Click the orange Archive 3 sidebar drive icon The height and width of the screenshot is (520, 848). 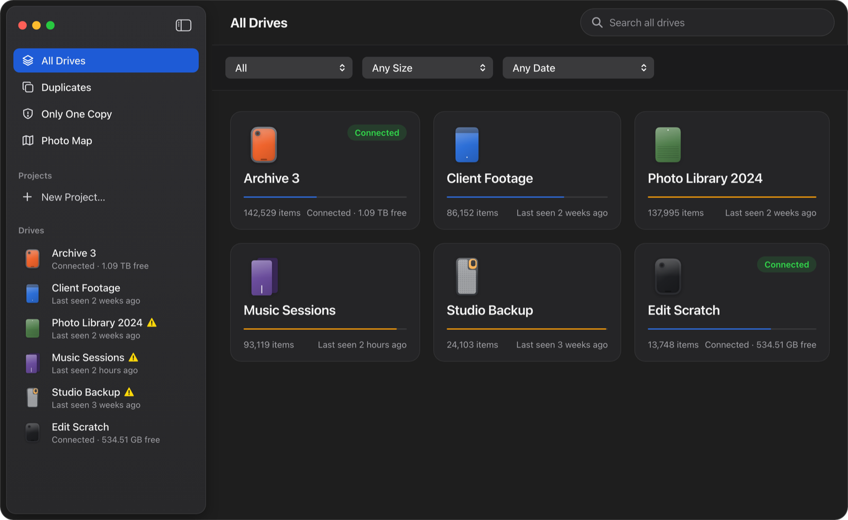tap(32, 259)
